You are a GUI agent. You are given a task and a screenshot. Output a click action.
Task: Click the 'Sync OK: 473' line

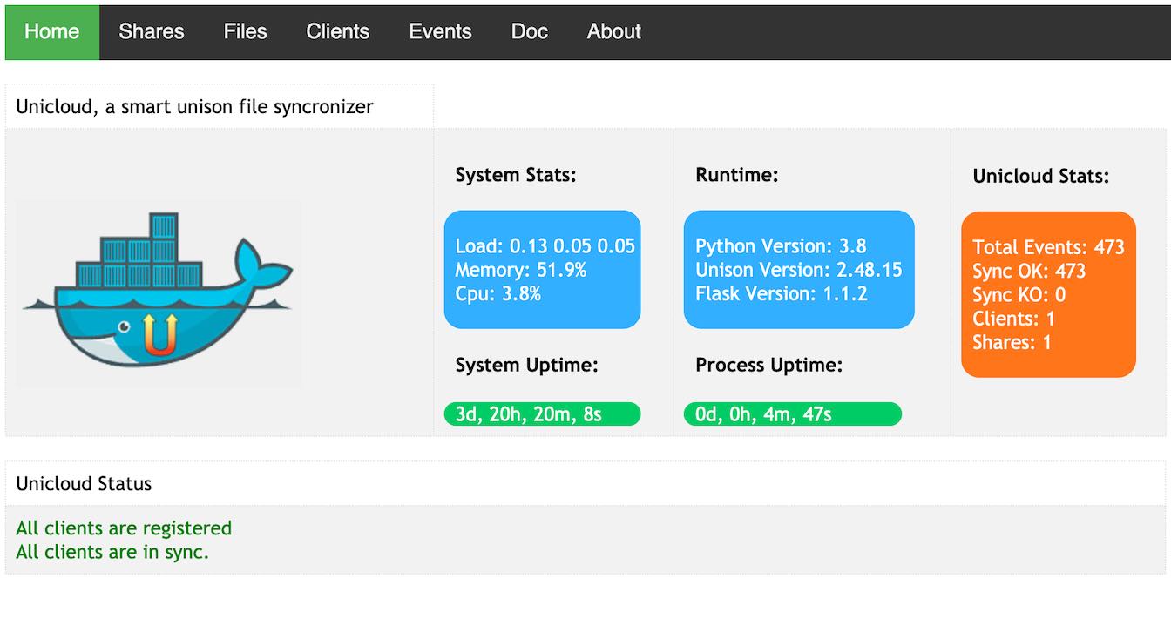1029,271
